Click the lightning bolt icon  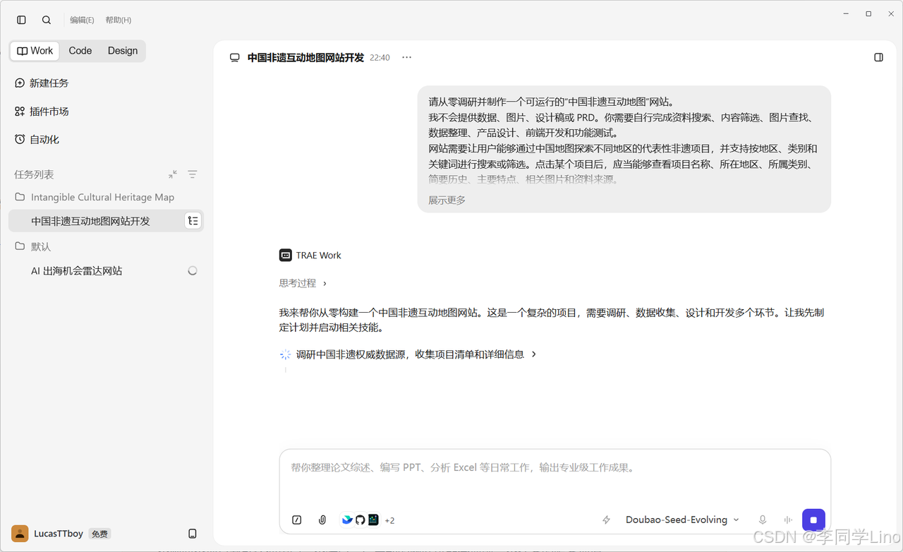point(606,520)
